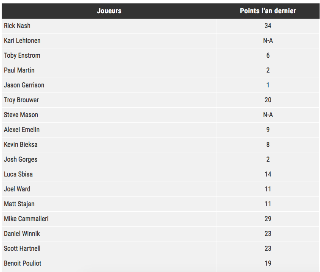This screenshot has height=272, width=320.
Task: Click Kevin Bieksa's name
Action: pos(21,145)
